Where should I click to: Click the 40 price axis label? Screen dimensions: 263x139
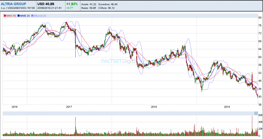tap(260, 97)
